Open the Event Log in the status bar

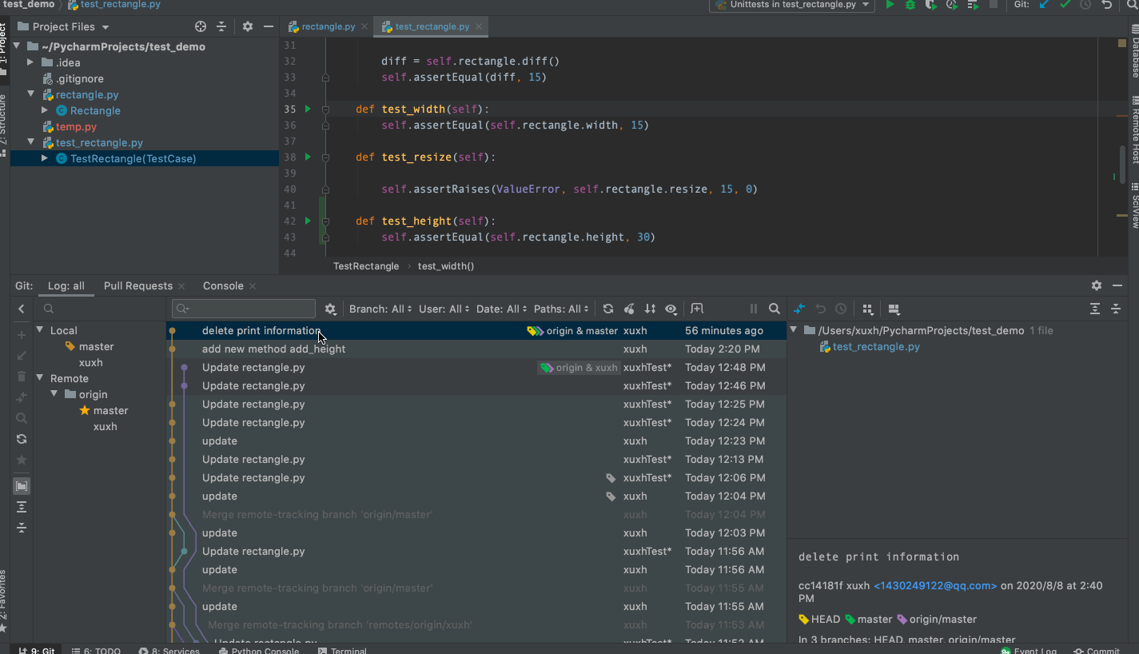click(1027, 650)
